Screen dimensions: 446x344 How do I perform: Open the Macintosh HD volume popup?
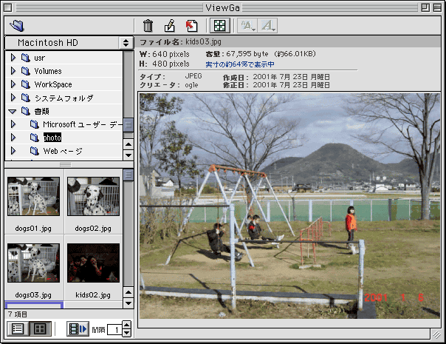69,43
